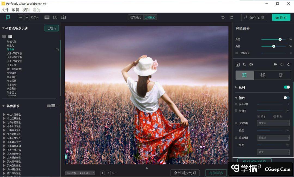Screen dimensions: 294x177
Task: Open the 天空增强 dropdown
Action: coord(273,123)
